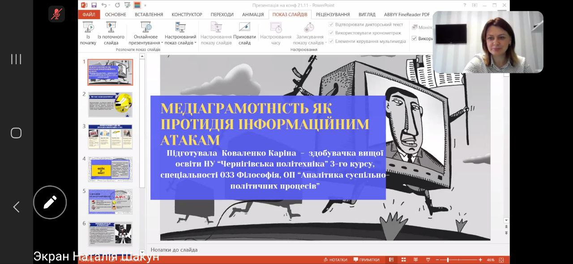Image resolution: width=573 pixels, height=264 pixels.
Task: Toggle Використовувати хронометраж checkbox
Action: click(331, 33)
